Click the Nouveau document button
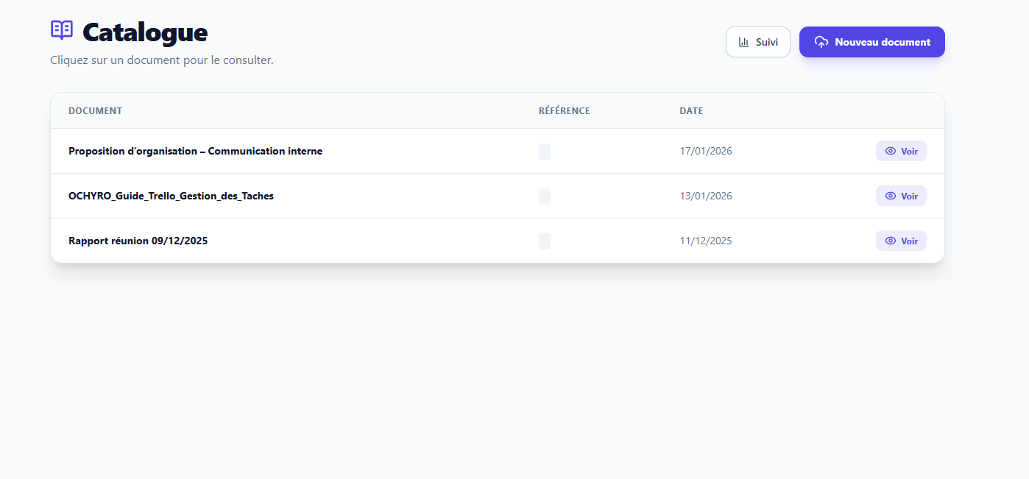 point(871,42)
